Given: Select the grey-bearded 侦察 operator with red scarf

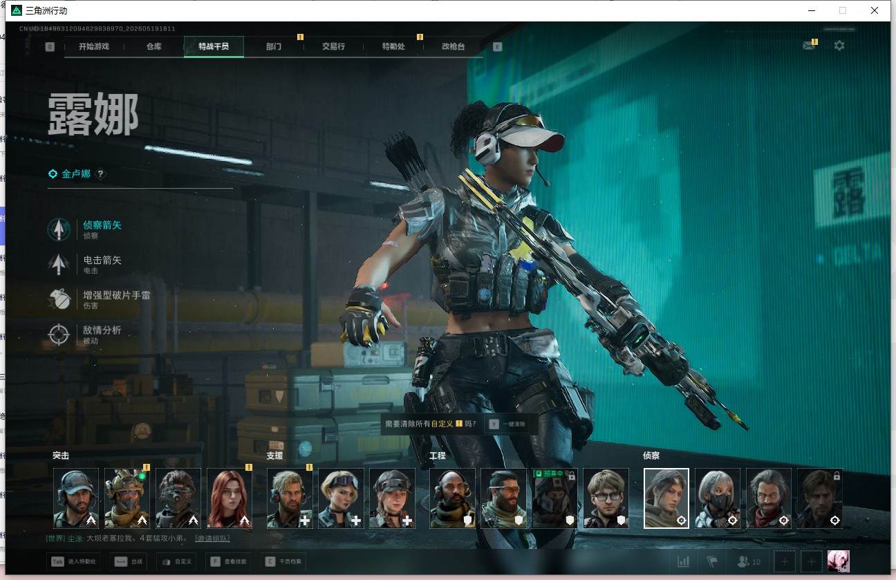Looking at the screenshot, I should point(769,498).
